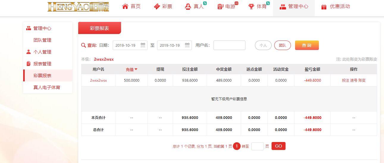Select 团队管理 in the sidebar
Screen dimensions: 384x163
[42, 40]
